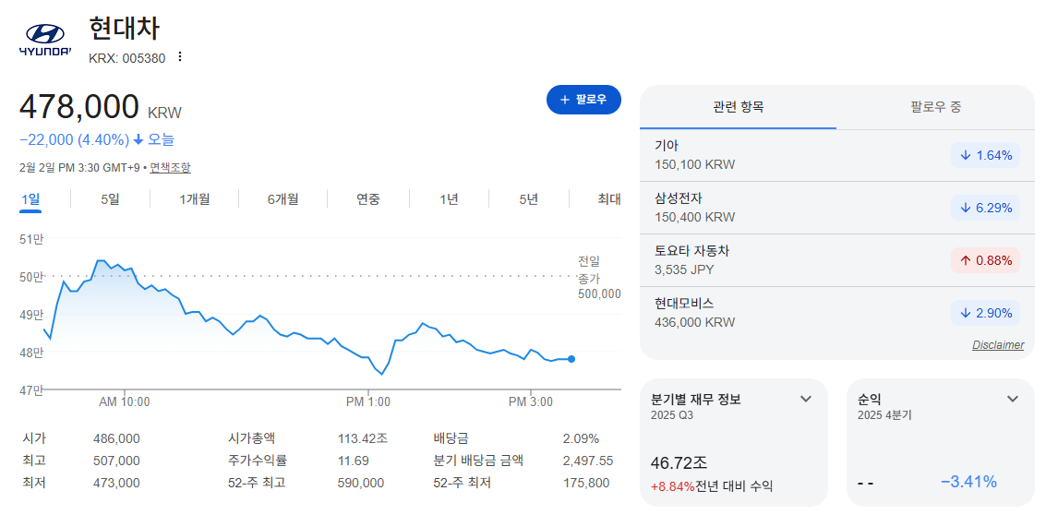Click the blue down arrow beside 오늘
1046x515 pixels.
pos(138,140)
